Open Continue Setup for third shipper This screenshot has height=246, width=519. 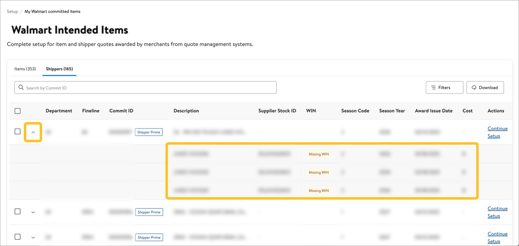coord(497,237)
